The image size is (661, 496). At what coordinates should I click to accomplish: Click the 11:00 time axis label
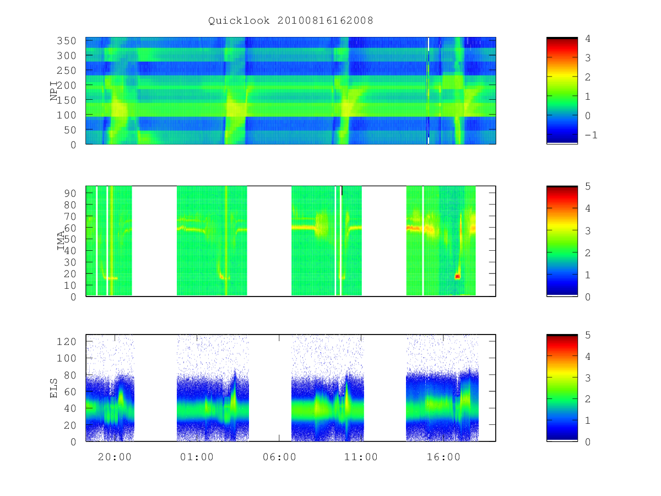361,457
